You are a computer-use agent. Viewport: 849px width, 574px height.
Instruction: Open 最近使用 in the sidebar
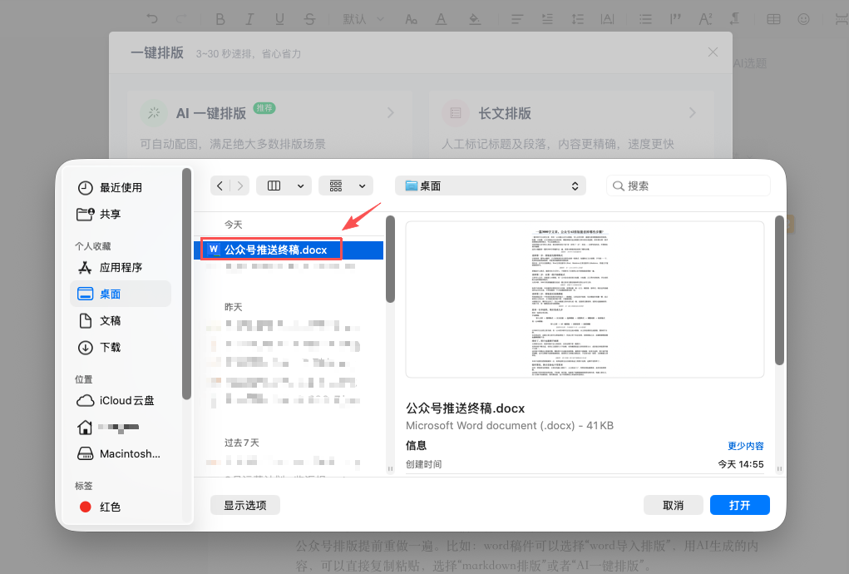point(121,187)
